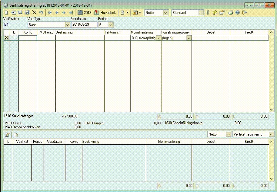277x192 pixels.
Task: Open the book icon in the toolbar
Action: [20, 12]
